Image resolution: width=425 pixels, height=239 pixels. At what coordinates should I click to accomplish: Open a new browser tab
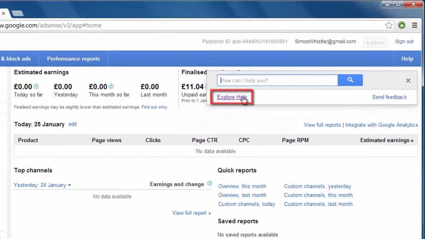pos(17,13)
